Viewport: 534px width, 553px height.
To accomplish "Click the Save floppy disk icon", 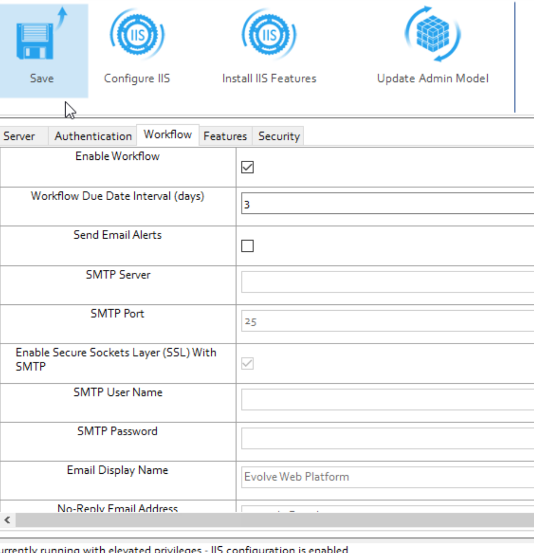I will [x=35, y=41].
